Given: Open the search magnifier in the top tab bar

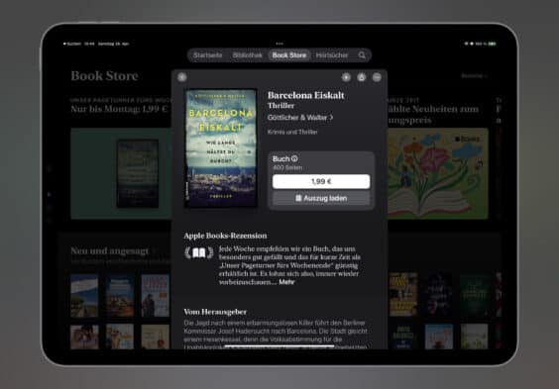Looking at the screenshot, I should [362, 55].
